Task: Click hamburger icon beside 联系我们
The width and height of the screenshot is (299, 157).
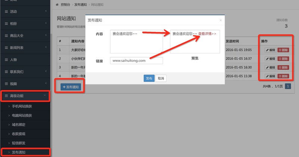Action: coord(6,72)
